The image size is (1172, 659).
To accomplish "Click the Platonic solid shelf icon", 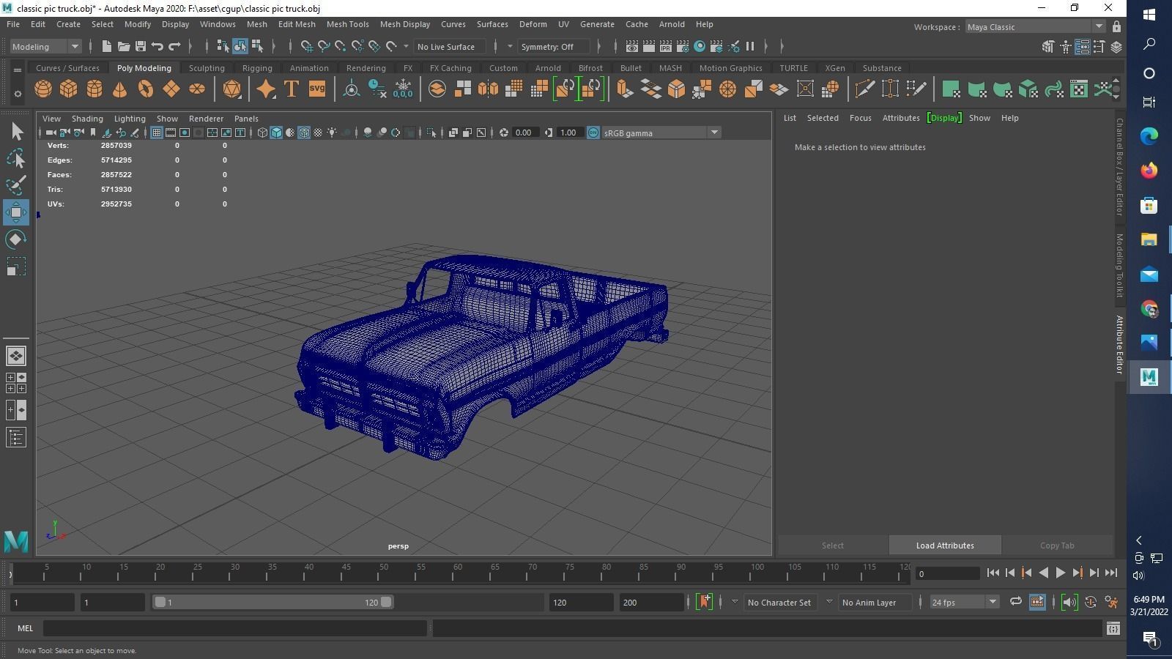I will [x=231, y=89].
